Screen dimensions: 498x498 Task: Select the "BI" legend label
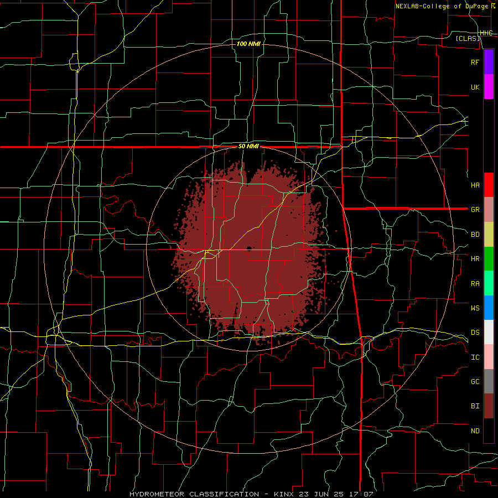(x=475, y=406)
